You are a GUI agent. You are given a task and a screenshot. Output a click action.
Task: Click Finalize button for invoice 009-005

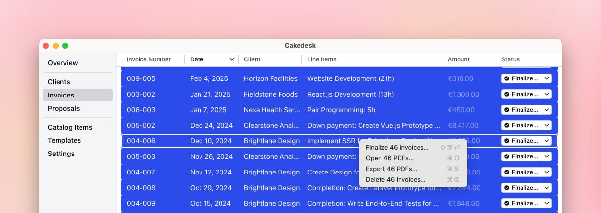[521, 78]
